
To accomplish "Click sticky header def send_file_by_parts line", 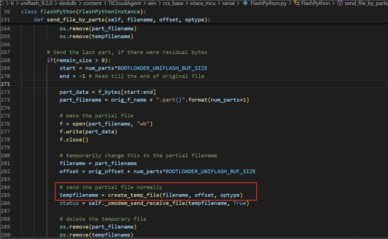I will 122,19.
